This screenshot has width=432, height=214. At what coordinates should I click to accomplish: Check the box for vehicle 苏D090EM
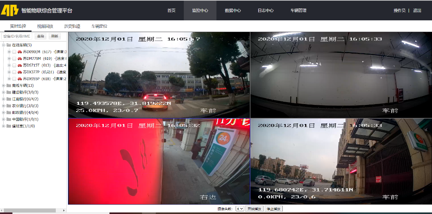click(14, 52)
